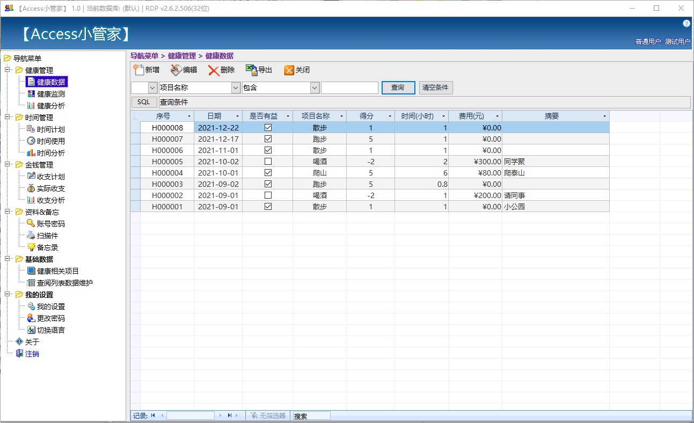Viewport: 694px width, 423px height.
Task: Click the SQL button
Action: 144,102
